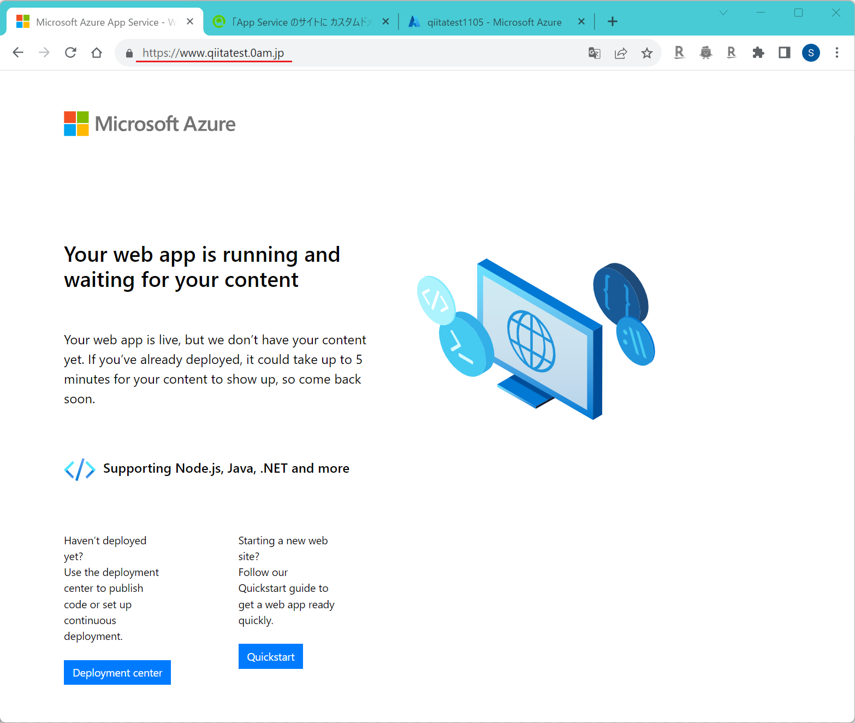The width and height of the screenshot is (855, 723).
Task: Toggle the browser side panel icon
Action: pos(785,52)
